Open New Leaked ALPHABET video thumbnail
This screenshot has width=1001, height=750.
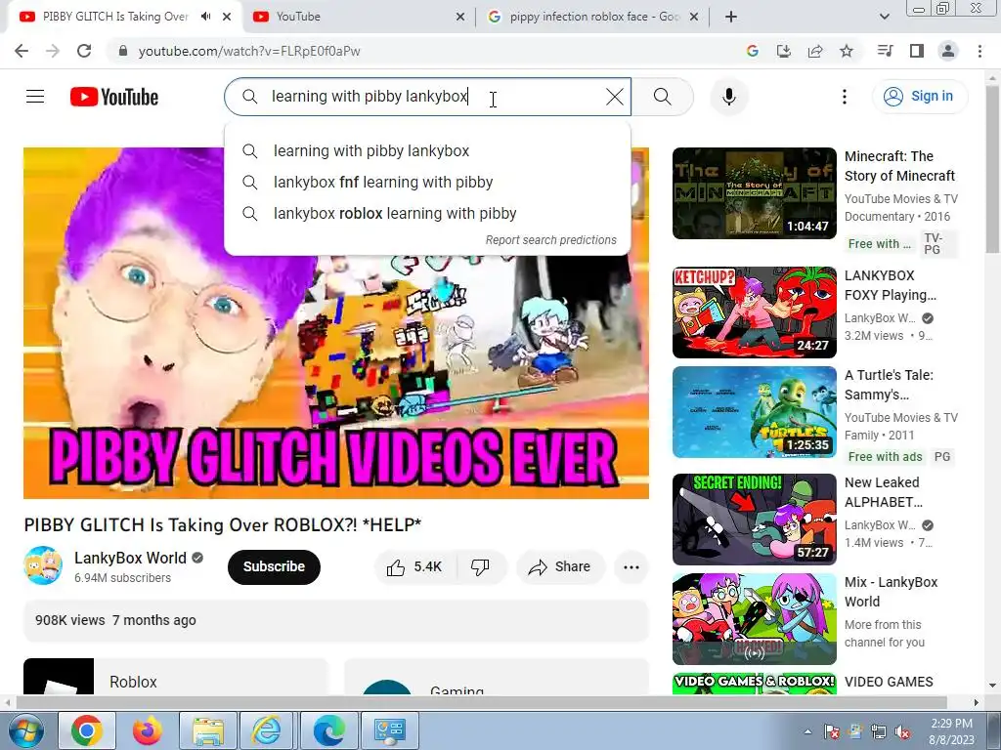pos(754,520)
